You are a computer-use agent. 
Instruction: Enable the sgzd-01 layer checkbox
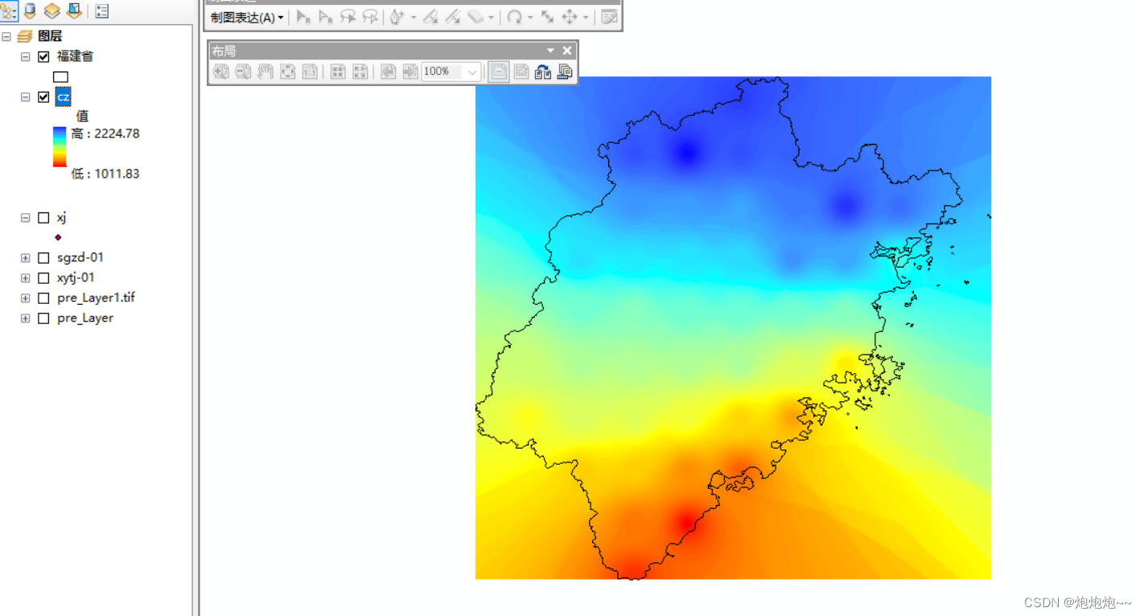pos(43,257)
